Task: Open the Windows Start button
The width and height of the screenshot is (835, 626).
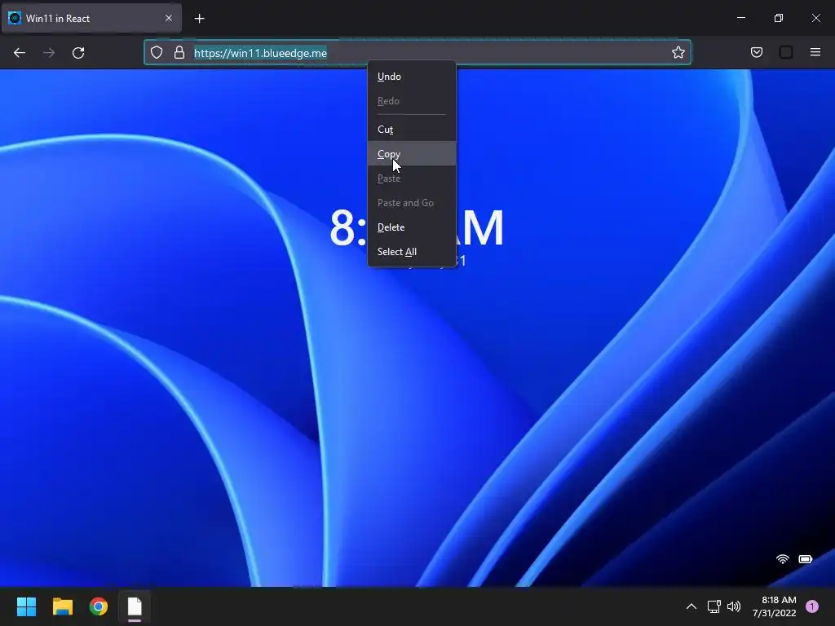Action: point(26,606)
